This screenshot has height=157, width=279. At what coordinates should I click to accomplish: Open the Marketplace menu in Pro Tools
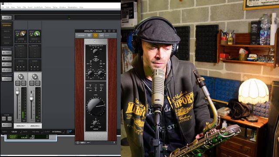tap(73, 7)
